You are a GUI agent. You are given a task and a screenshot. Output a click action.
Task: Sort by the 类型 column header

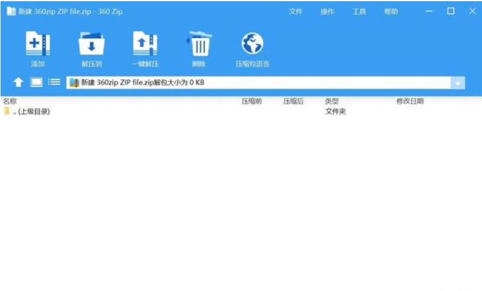click(332, 101)
